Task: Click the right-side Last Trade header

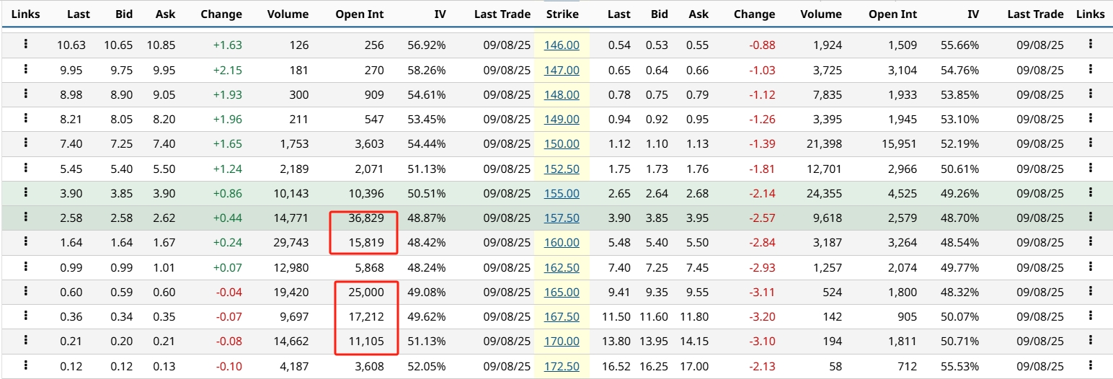Action: (1035, 14)
